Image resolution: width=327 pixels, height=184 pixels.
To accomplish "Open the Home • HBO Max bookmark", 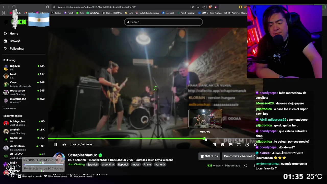I will pyautogui.click(x=112, y=13).
